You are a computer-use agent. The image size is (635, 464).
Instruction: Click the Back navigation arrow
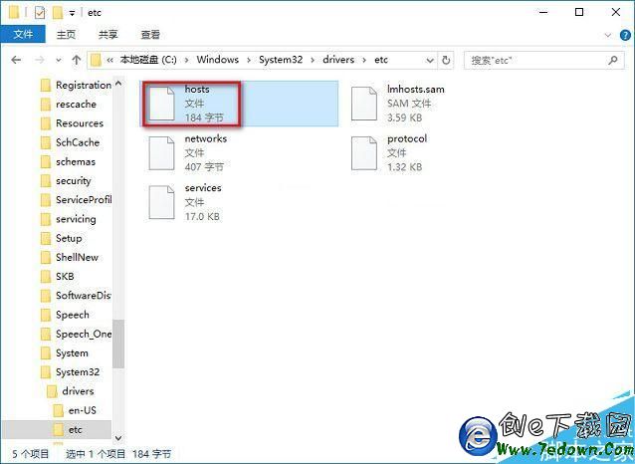16,60
